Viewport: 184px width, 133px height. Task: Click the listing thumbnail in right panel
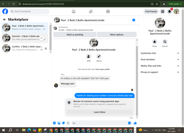(x=160, y=23)
